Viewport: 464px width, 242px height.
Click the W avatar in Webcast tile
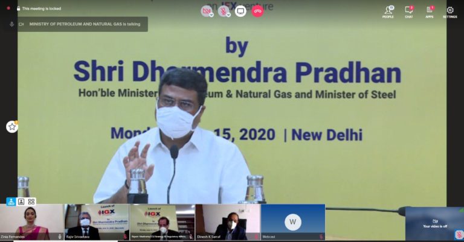[293, 222]
